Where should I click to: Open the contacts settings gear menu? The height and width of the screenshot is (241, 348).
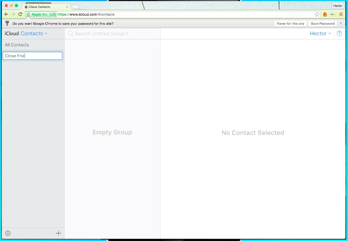click(x=8, y=233)
